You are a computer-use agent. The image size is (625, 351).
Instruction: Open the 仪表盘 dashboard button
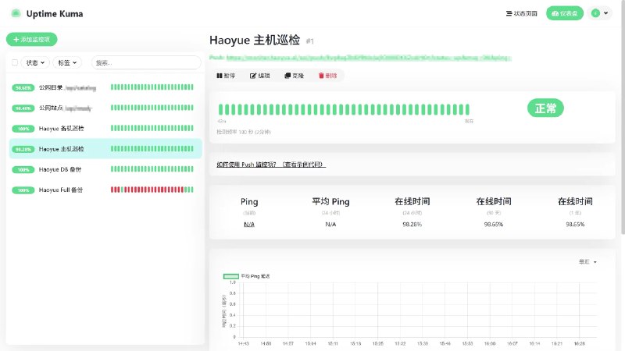[564, 13]
